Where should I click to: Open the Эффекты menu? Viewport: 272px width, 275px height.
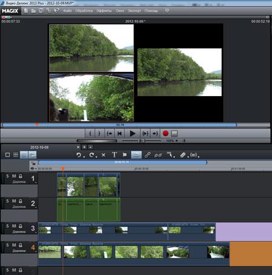point(104,11)
